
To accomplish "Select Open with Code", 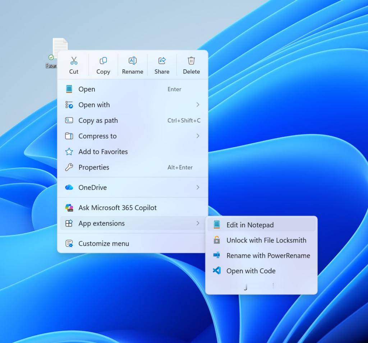I will click(261, 271).
